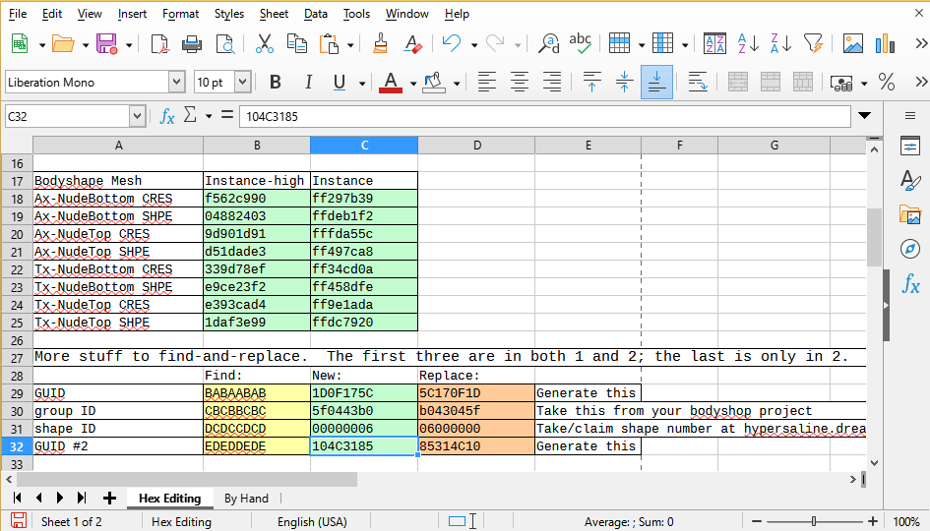Click the Open folder icon
This screenshot has height=531, width=930.
pyautogui.click(x=63, y=44)
